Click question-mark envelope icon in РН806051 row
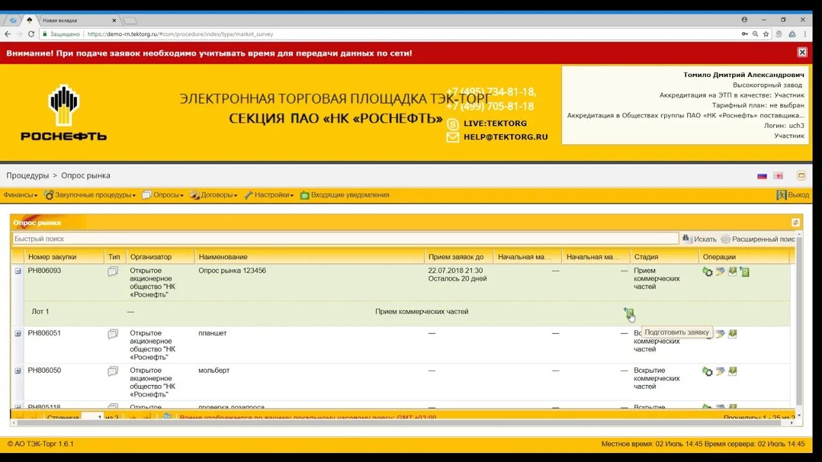 [732, 334]
